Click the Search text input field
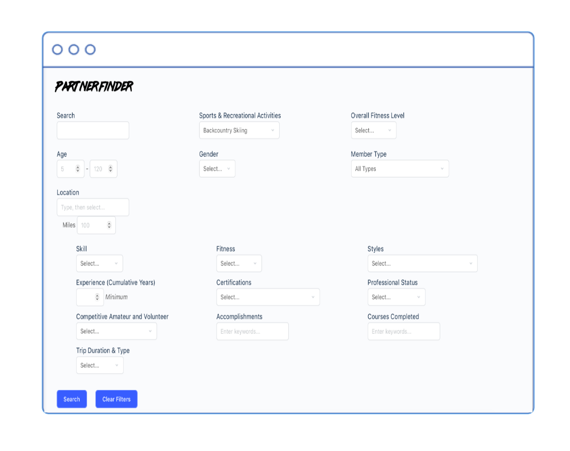Image resolution: width=570 pixels, height=451 pixels. point(93,131)
